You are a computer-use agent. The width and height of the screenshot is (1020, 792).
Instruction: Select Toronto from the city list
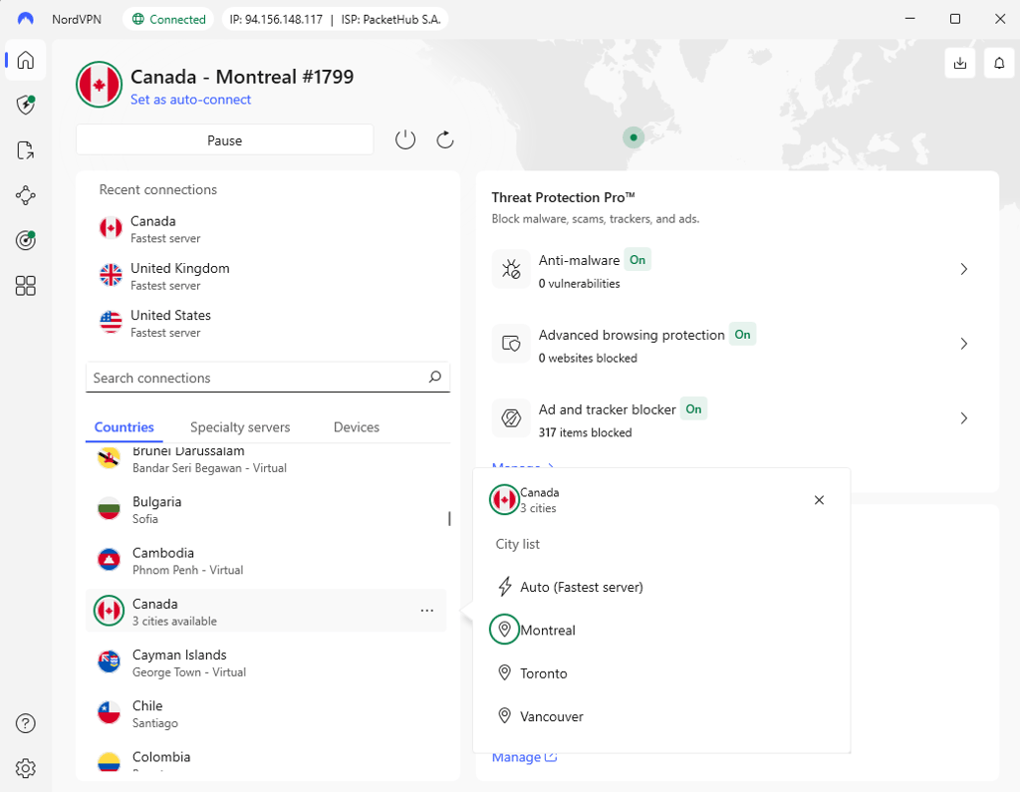click(x=661, y=673)
